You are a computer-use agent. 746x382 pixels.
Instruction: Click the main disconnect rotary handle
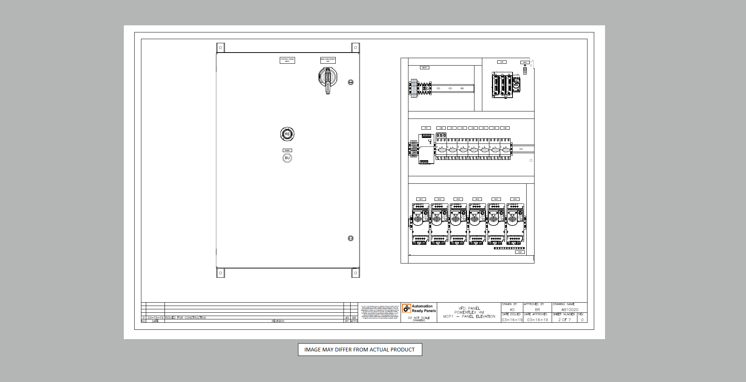pos(328,79)
